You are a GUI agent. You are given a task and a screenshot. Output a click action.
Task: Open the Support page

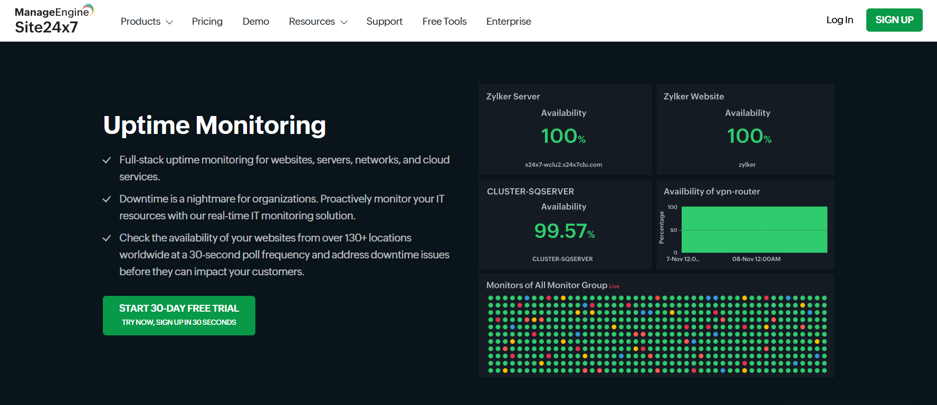pos(385,22)
